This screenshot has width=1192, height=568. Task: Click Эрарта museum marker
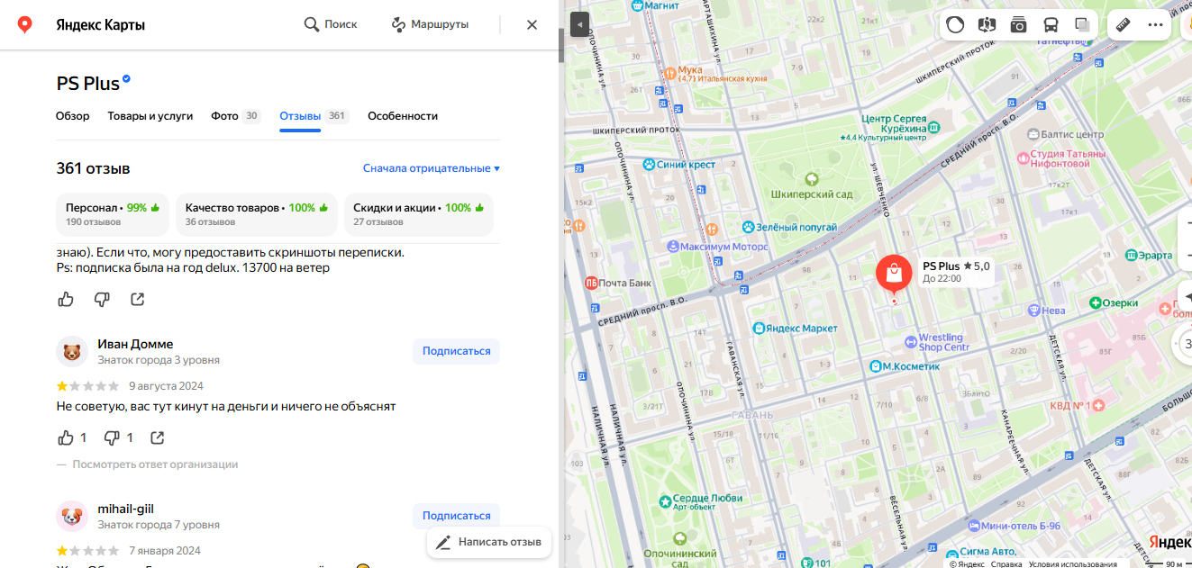tap(1131, 256)
